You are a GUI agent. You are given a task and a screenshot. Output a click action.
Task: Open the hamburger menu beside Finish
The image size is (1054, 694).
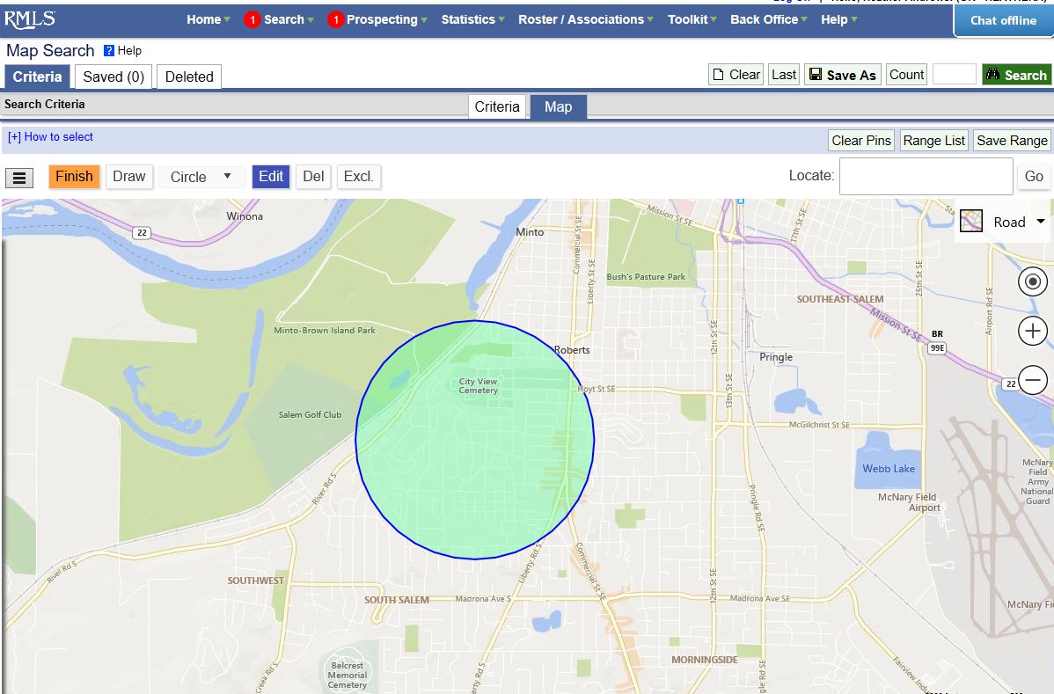pyautogui.click(x=18, y=176)
